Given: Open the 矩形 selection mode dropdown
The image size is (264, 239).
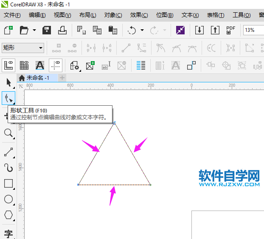Looking at the screenshot, I should (23, 48).
